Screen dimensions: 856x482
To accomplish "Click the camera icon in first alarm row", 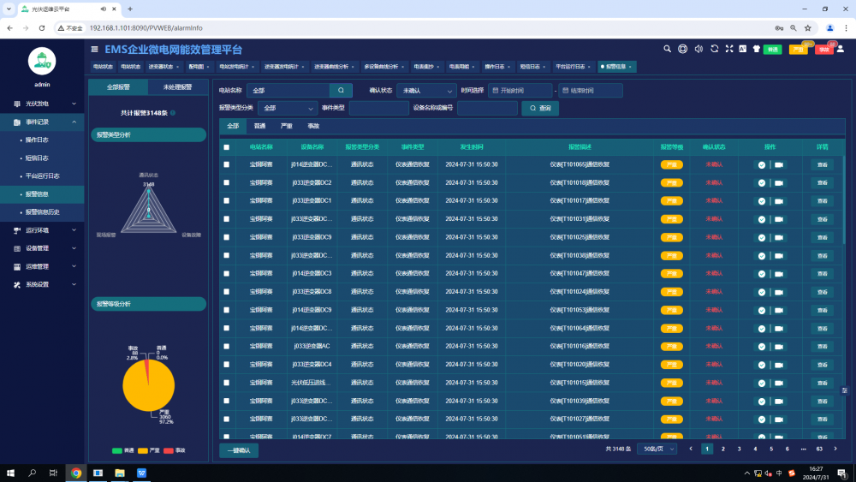I will click(x=779, y=164).
